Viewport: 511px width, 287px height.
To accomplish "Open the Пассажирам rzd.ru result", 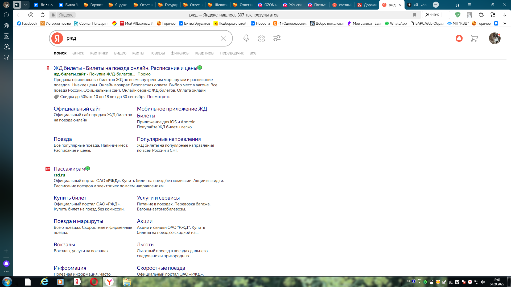I will [69, 169].
